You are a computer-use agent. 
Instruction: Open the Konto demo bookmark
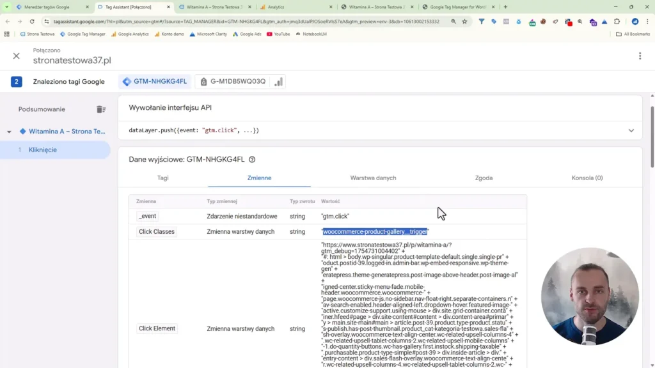click(x=169, y=34)
